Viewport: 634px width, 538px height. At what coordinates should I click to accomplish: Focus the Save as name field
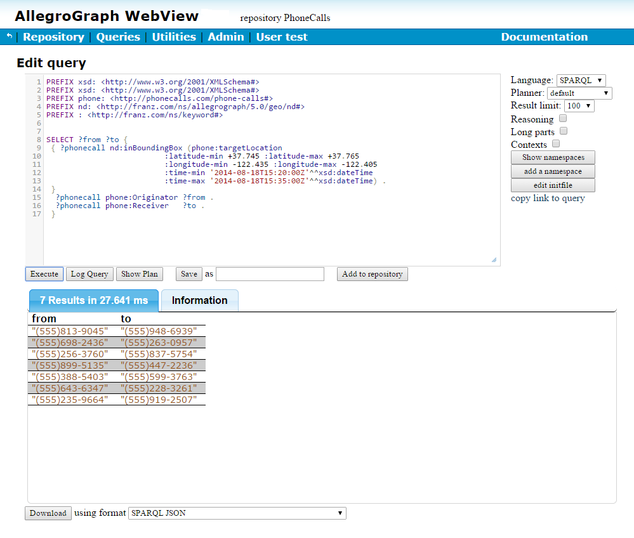[270, 274]
